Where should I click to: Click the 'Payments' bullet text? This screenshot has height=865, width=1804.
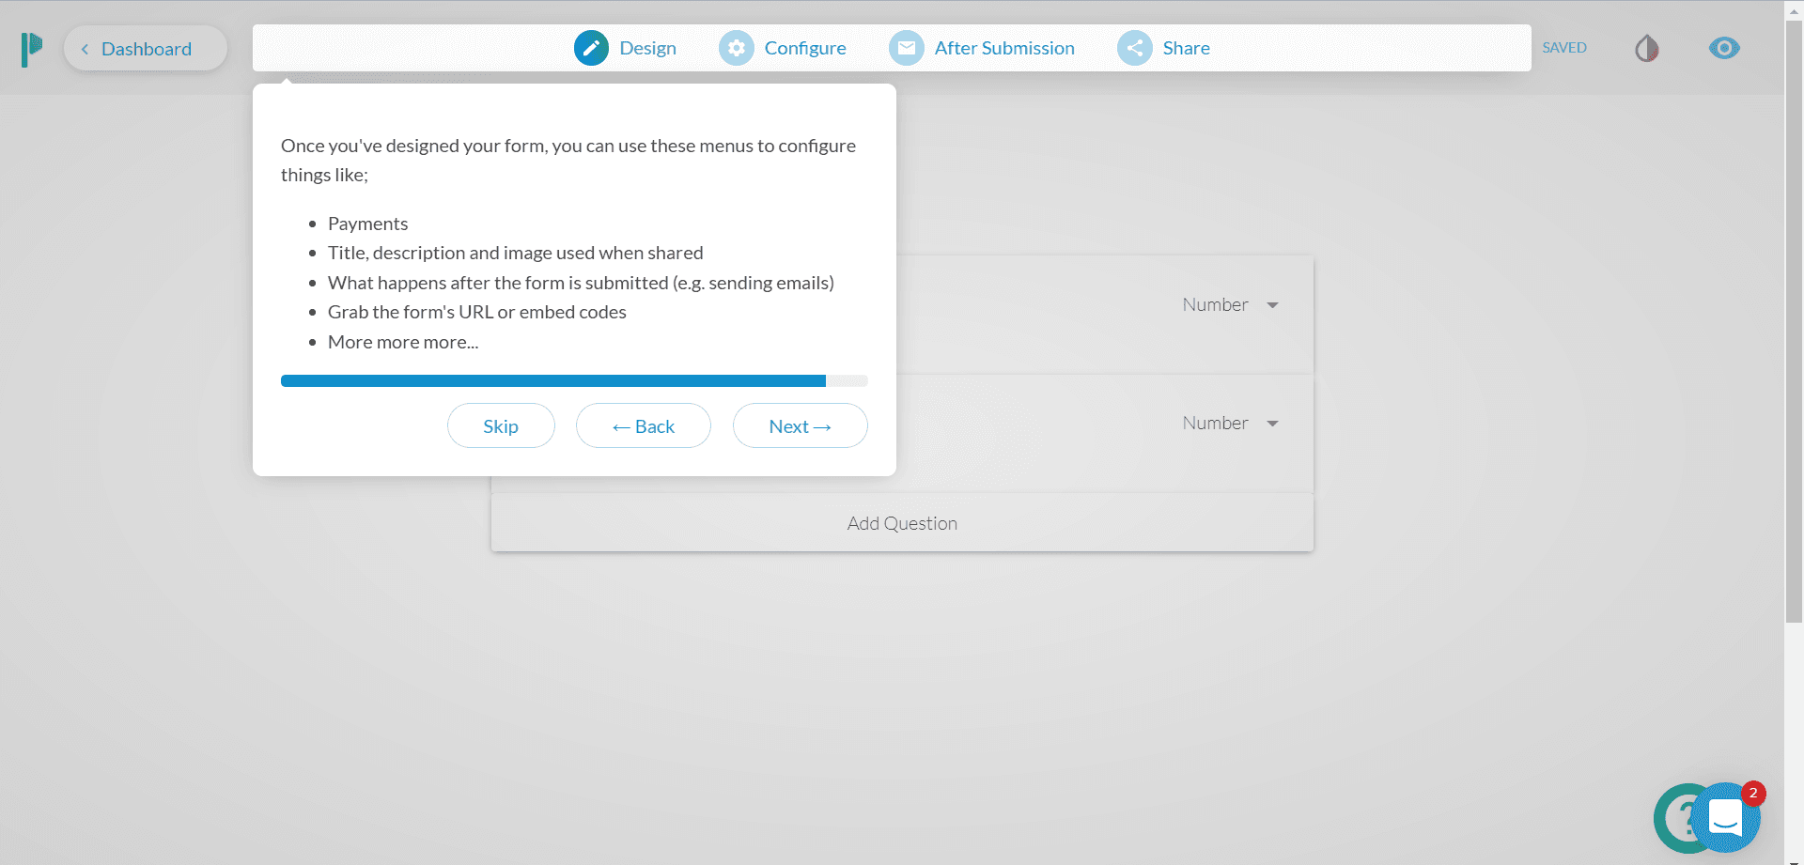coord(367,224)
